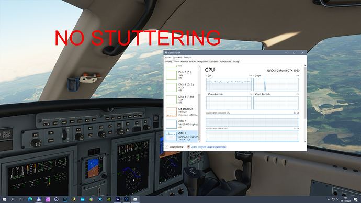Open the round Cinema 4D taskbar icon
Image resolution: width=361 pixels, height=203 pixels.
tap(56, 199)
